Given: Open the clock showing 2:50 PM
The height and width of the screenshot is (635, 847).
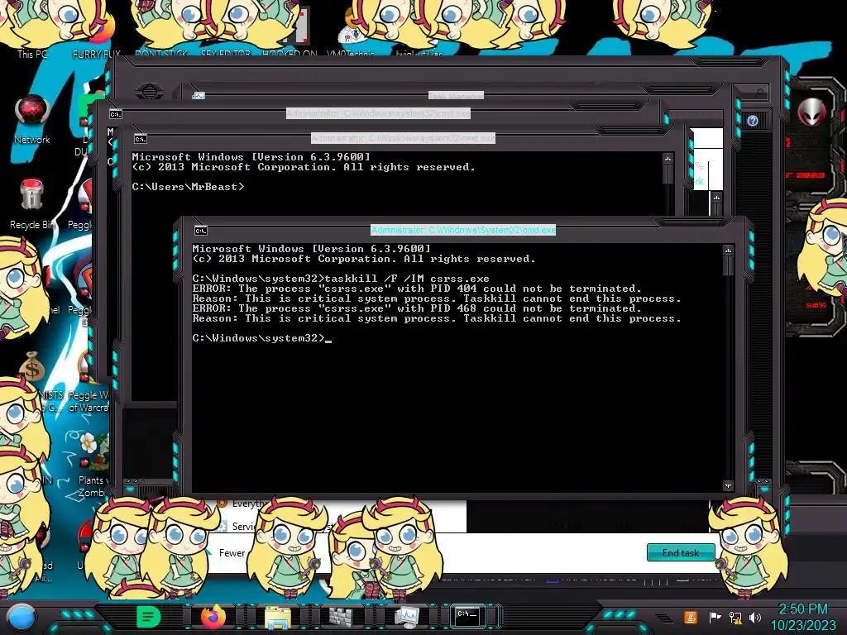Looking at the screenshot, I should click(x=802, y=617).
